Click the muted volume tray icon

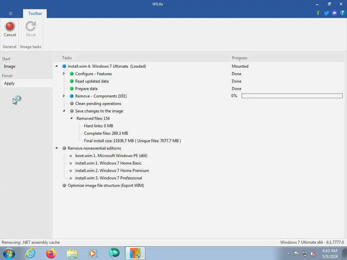tap(313, 254)
